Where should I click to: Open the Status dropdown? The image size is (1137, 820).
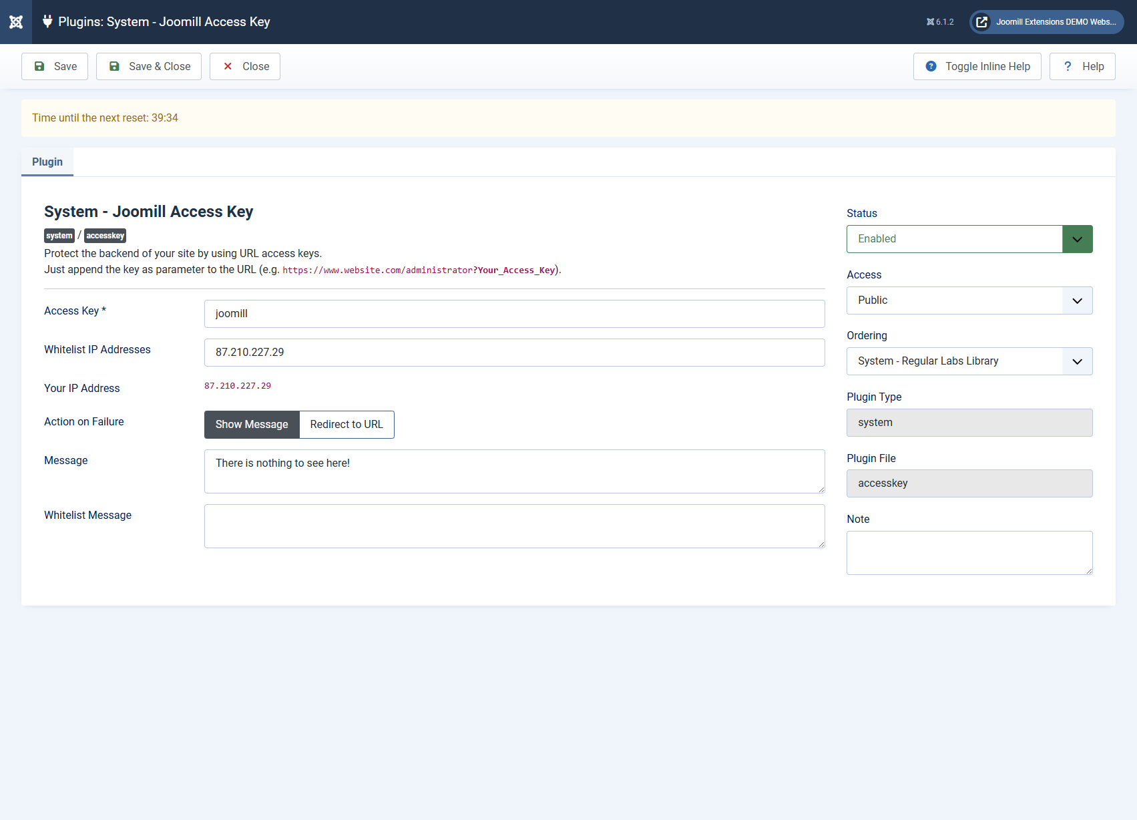[x=969, y=239]
